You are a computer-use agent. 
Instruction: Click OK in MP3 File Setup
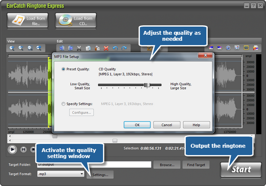click(x=137, y=125)
